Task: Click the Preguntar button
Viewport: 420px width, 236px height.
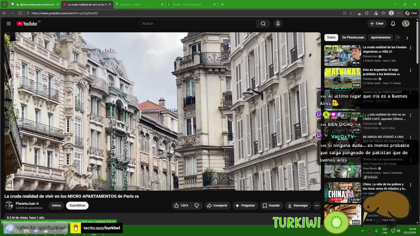Action: [245, 206]
